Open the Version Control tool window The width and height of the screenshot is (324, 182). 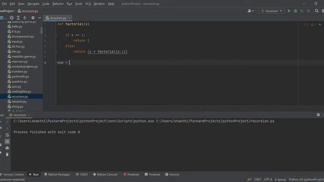coord(12,174)
